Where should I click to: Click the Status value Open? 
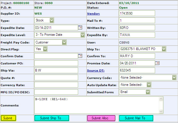point(123,8)
